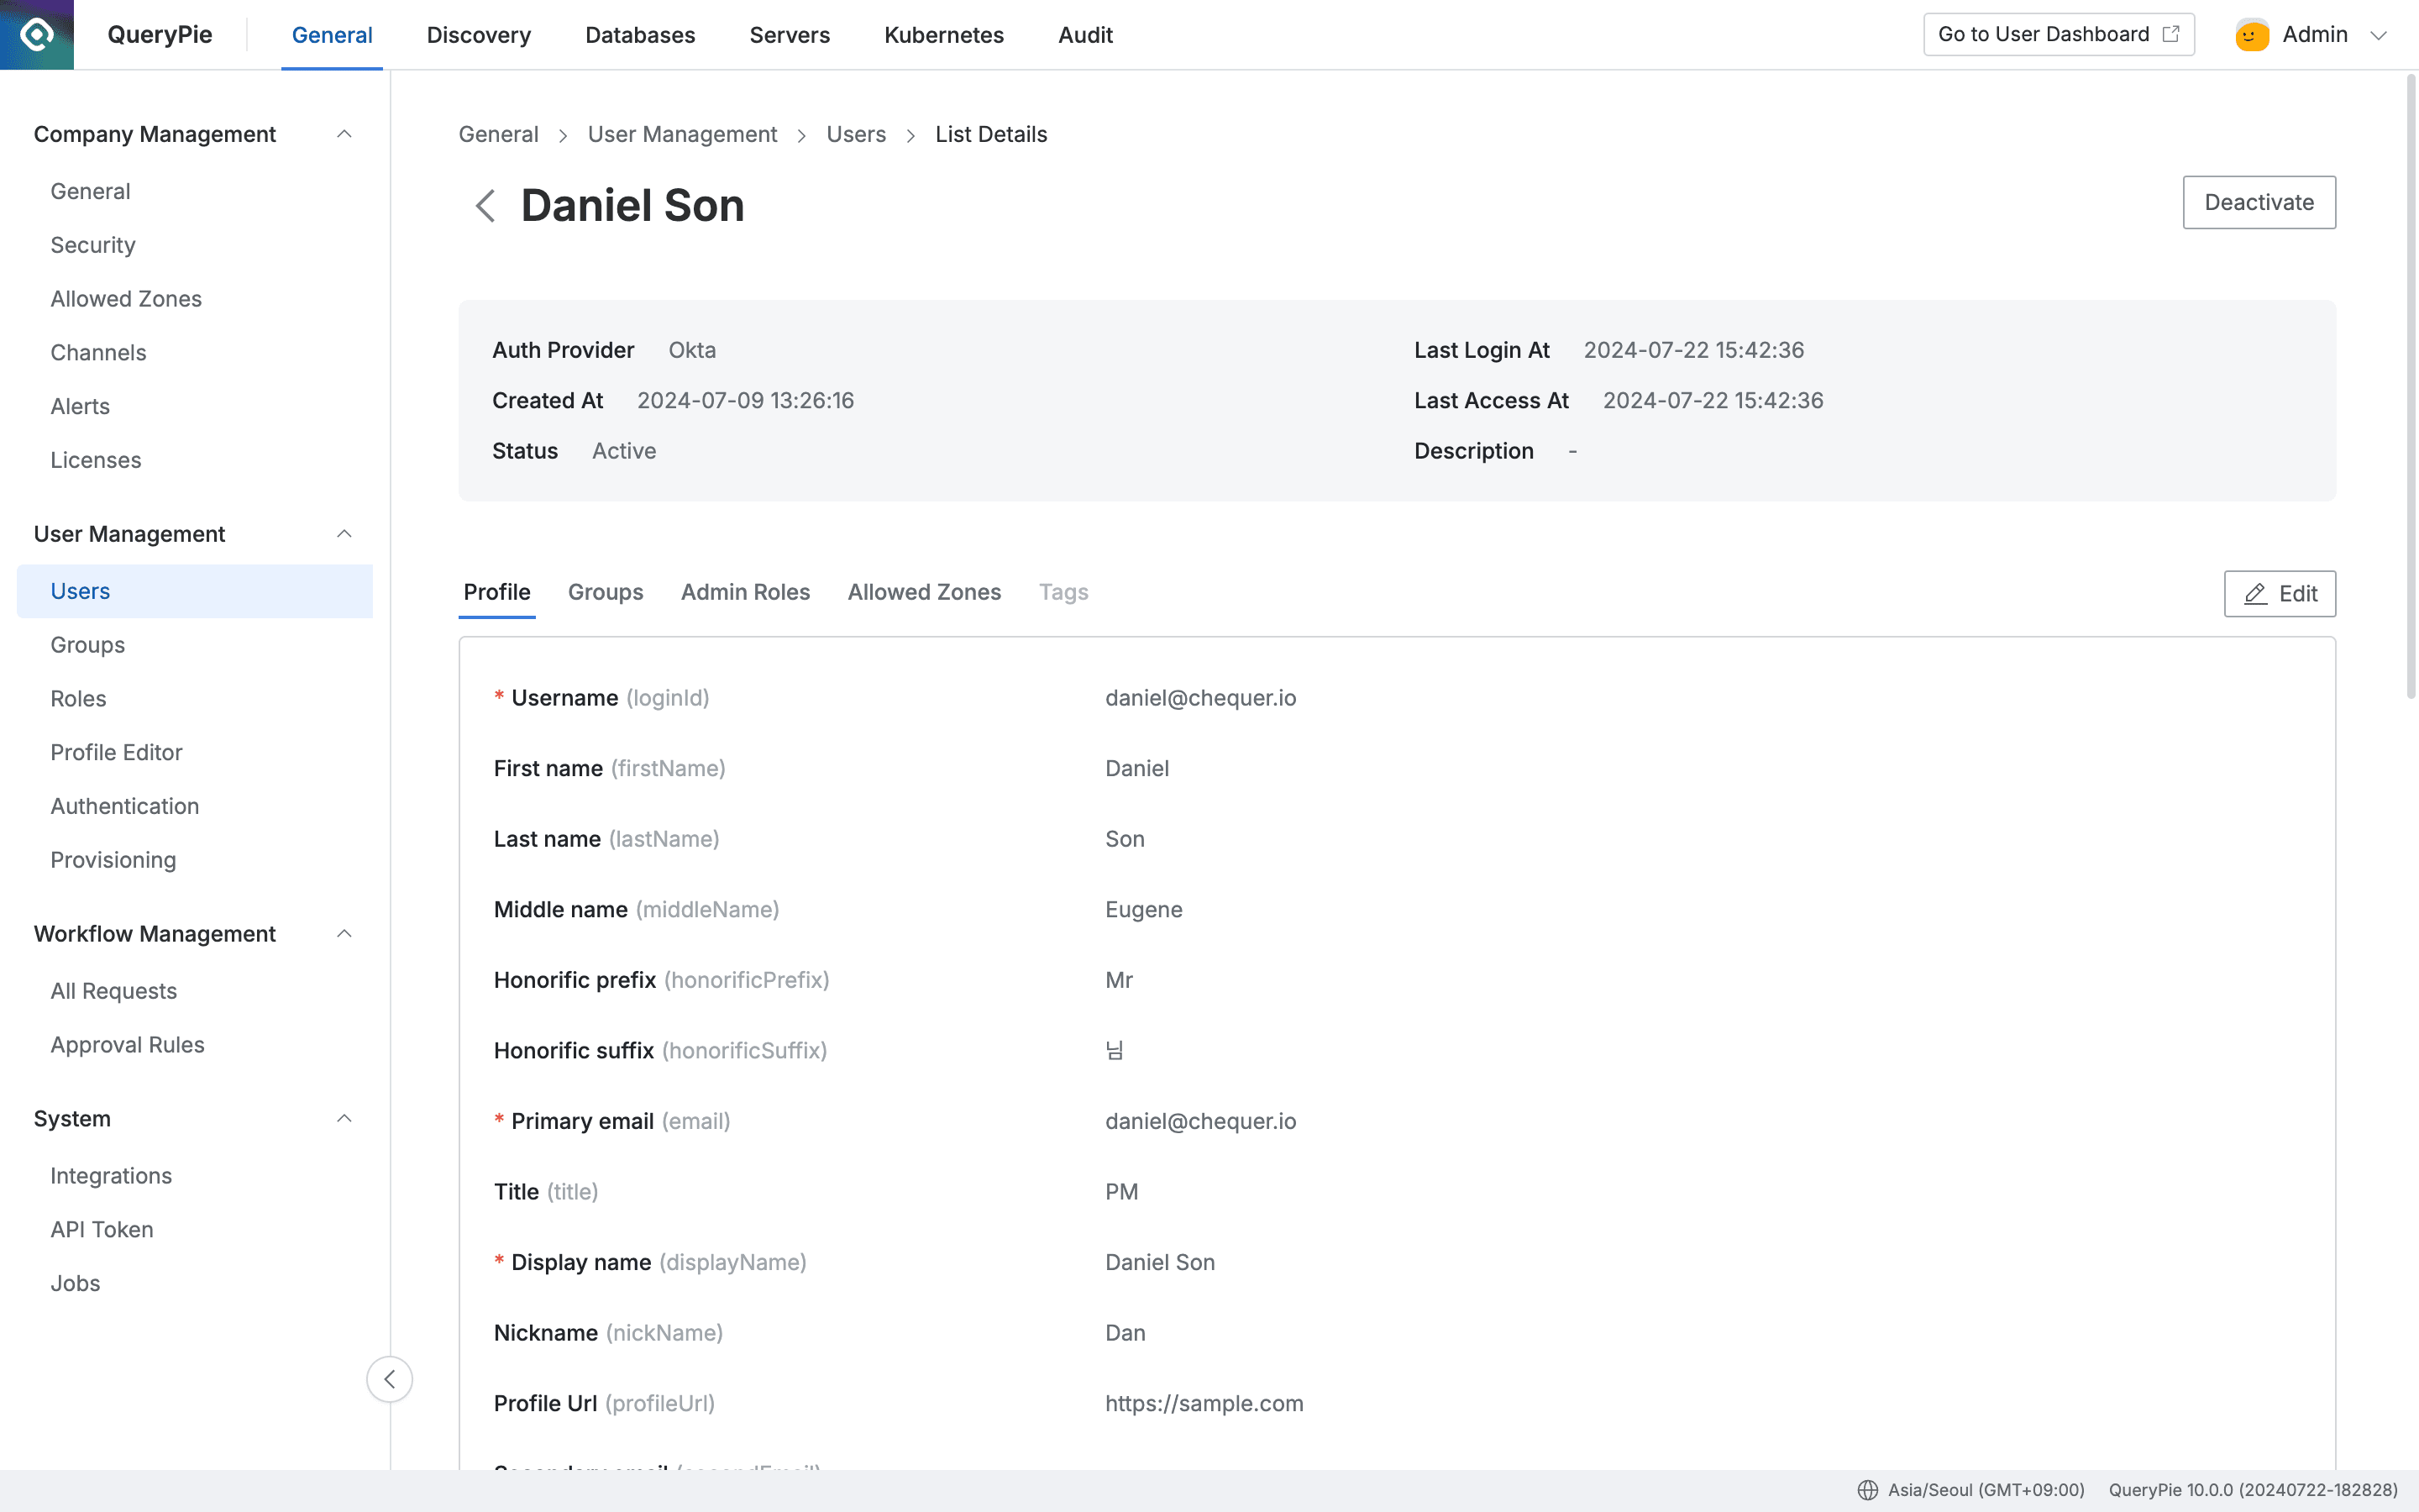Open profile editing via the Edit pencil icon

2255,593
